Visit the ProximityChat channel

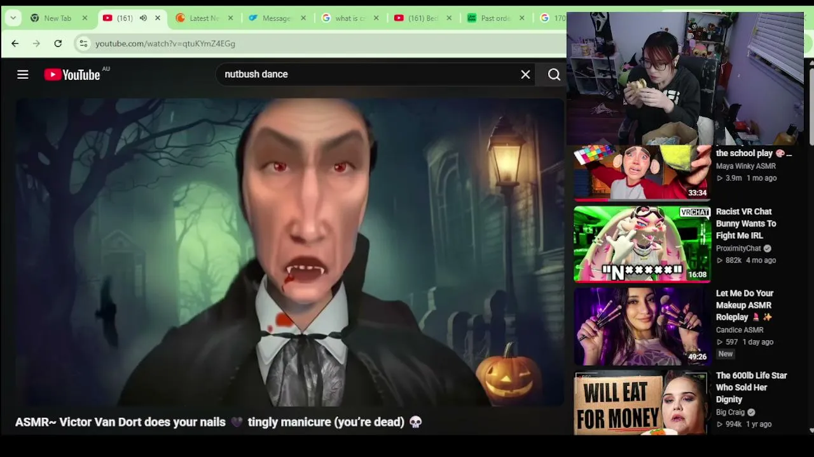(x=738, y=248)
